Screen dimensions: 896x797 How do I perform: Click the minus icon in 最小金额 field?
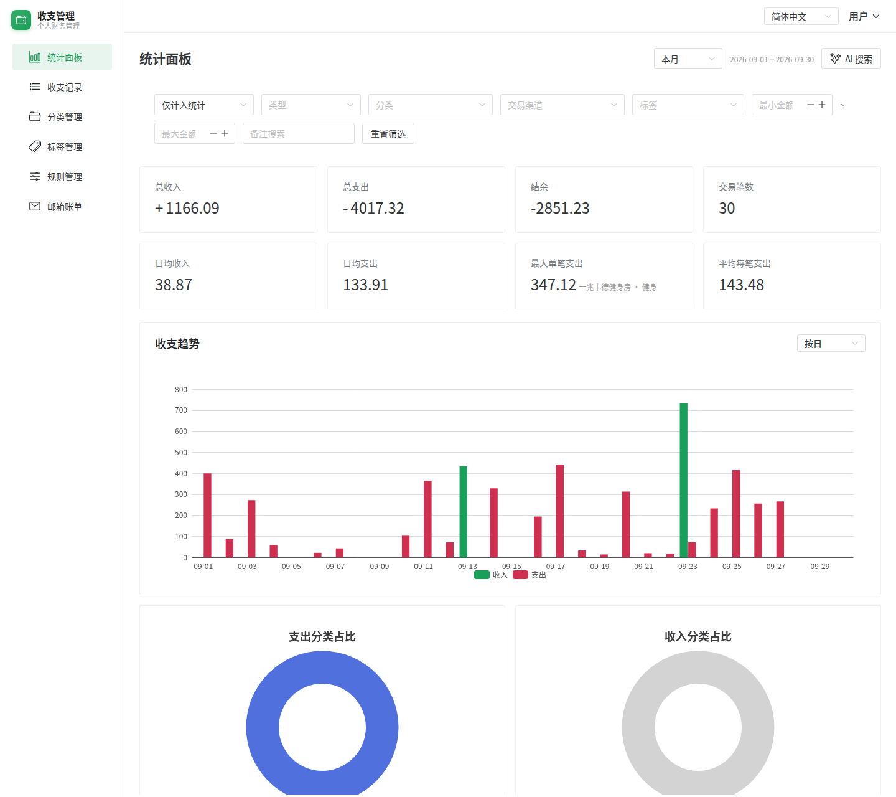[x=811, y=105]
